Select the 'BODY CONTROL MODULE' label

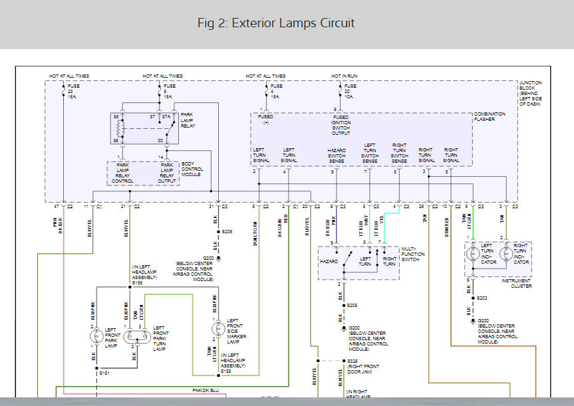[x=192, y=169]
